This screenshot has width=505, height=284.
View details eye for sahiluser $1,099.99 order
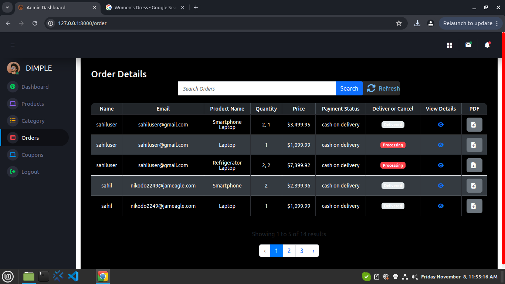point(441,145)
